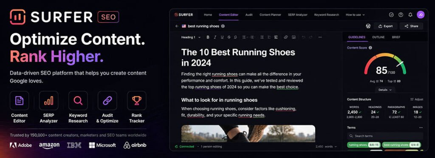Image resolution: width=435 pixels, height=158 pixels.
Task: Click the Search terms field
Action: click(x=385, y=136)
